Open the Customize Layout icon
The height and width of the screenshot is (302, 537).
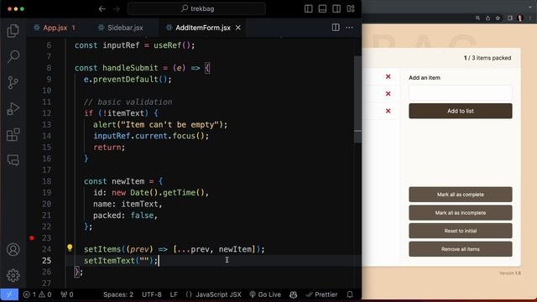351,9
